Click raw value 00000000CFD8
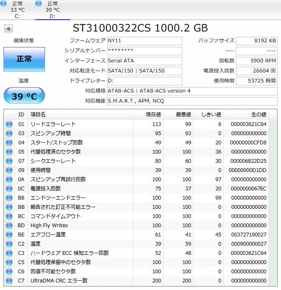Viewport: 281px width, 290px height. (248, 143)
